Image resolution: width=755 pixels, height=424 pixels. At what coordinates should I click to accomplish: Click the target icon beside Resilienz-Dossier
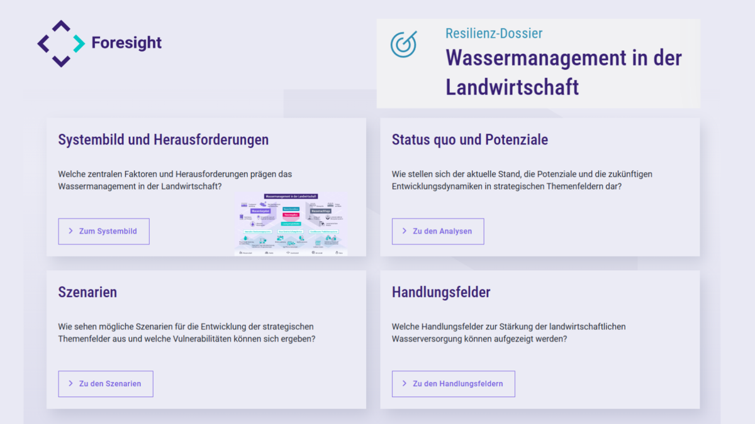pos(403,44)
